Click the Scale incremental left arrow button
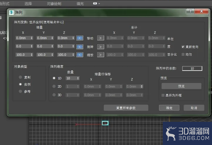 [x=80, y=55]
